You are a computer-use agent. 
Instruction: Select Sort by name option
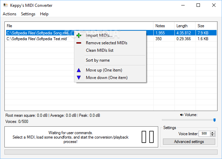pos(110,60)
